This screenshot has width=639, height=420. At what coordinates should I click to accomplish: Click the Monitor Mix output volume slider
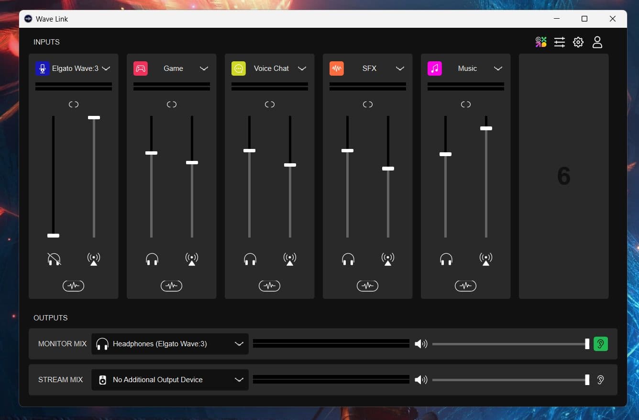pyautogui.click(x=510, y=344)
